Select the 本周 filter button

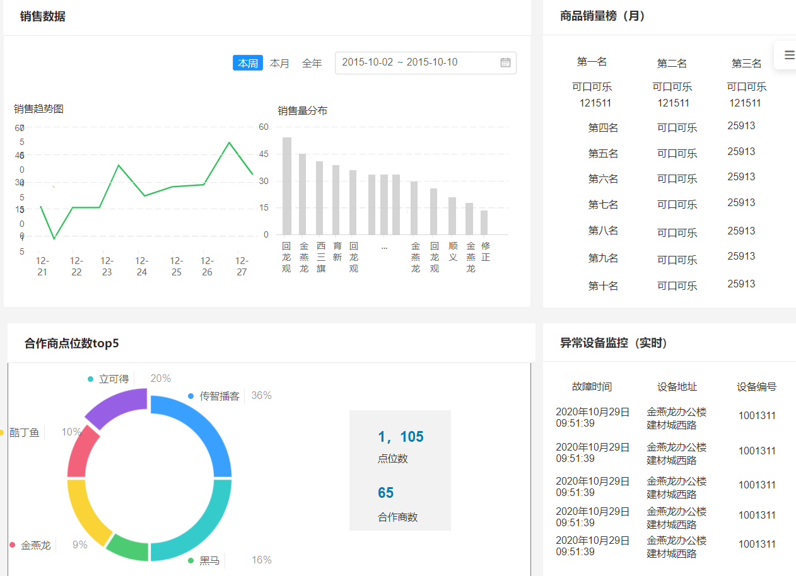pos(247,62)
